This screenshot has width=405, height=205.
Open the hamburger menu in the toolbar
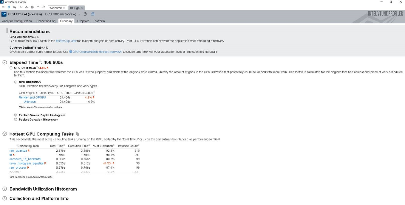tap(3, 7)
